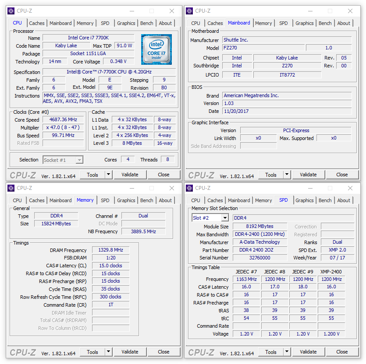
Task: Click Validate button in the Mainboard window
Action: point(308,175)
